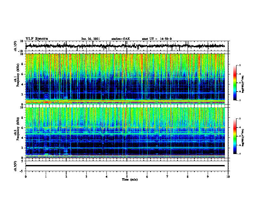
Task: Click the ch.1(V) waveform trace panel
Action: coord(127,46)
